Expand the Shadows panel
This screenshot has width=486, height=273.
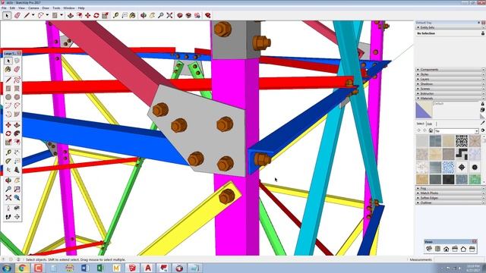point(450,84)
